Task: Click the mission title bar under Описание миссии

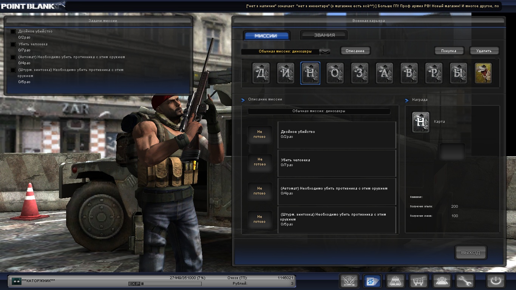Action: pos(319,111)
